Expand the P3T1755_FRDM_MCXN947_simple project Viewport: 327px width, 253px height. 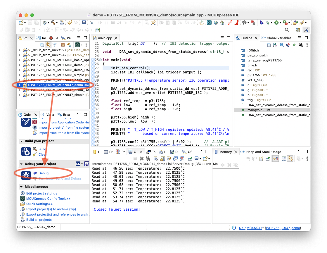click(20, 95)
